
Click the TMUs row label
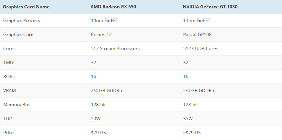(10, 63)
